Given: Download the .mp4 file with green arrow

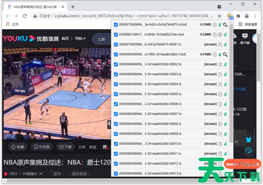Looking at the screenshot, I should click(225, 34).
